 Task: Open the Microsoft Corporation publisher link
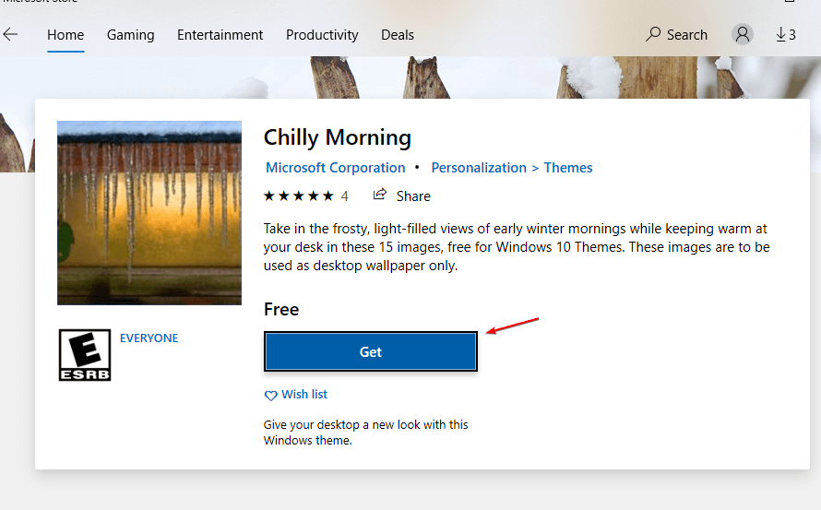(x=335, y=168)
